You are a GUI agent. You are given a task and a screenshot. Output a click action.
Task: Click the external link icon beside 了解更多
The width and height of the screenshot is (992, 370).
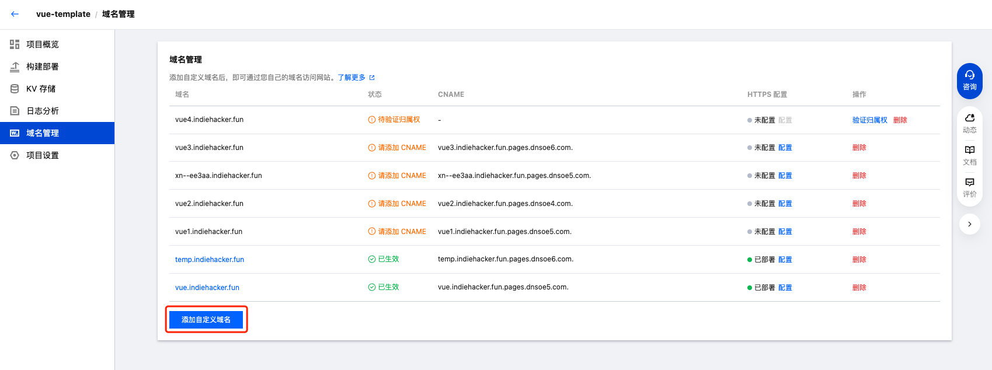click(372, 78)
